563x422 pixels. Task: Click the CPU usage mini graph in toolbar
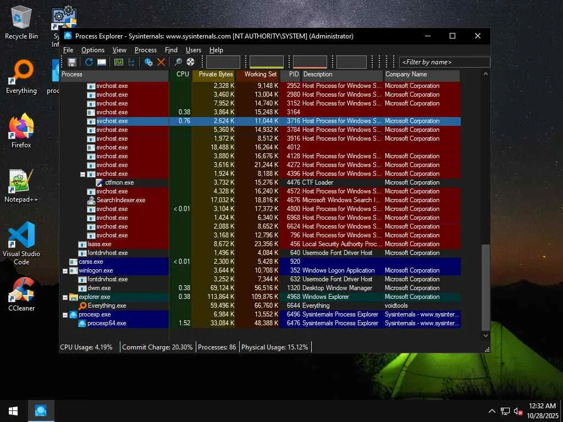pyautogui.click(x=223, y=62)
